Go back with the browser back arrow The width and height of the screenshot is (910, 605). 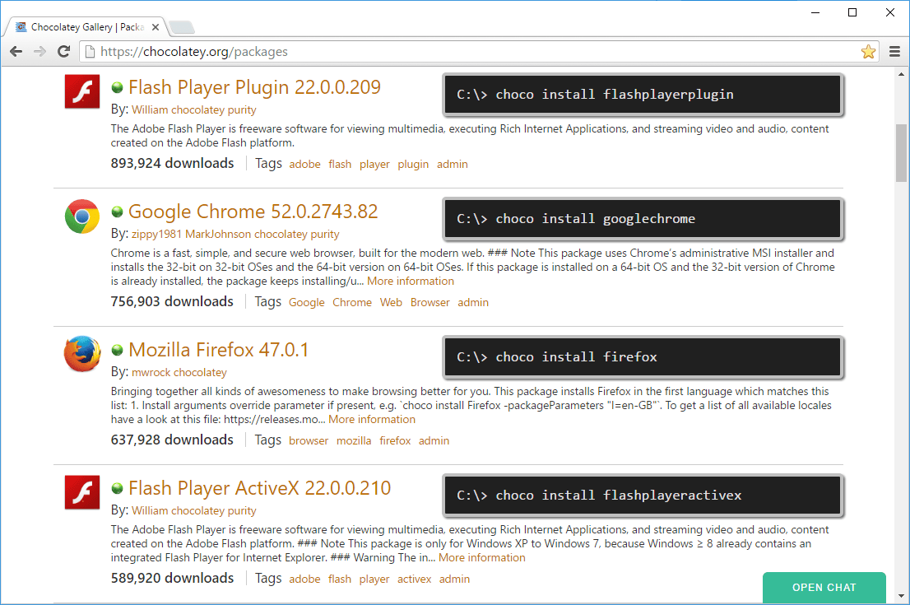[x=16, y=52]
